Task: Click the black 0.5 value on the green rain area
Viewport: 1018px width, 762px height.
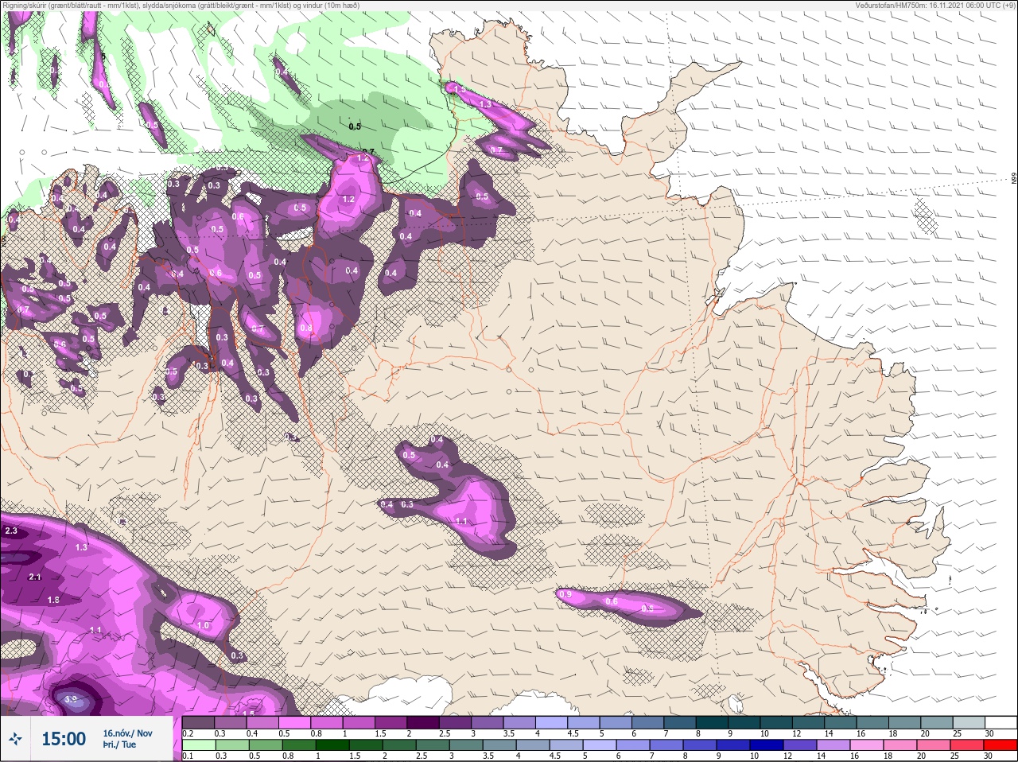Action: [355, 126]
